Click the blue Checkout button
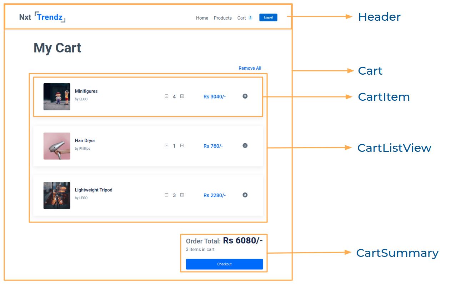This screenshot has width=456, height=284. (224, 264)
